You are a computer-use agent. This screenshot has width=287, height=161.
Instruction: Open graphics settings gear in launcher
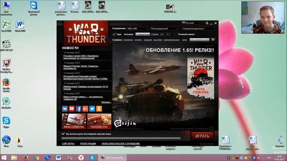[x=213, y=40]
